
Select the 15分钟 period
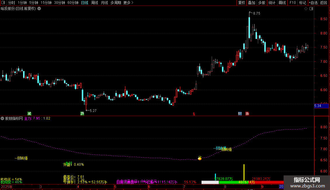pos(46,3)
